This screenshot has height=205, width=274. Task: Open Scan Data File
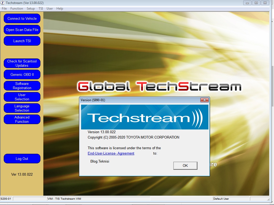pos(22,30)
